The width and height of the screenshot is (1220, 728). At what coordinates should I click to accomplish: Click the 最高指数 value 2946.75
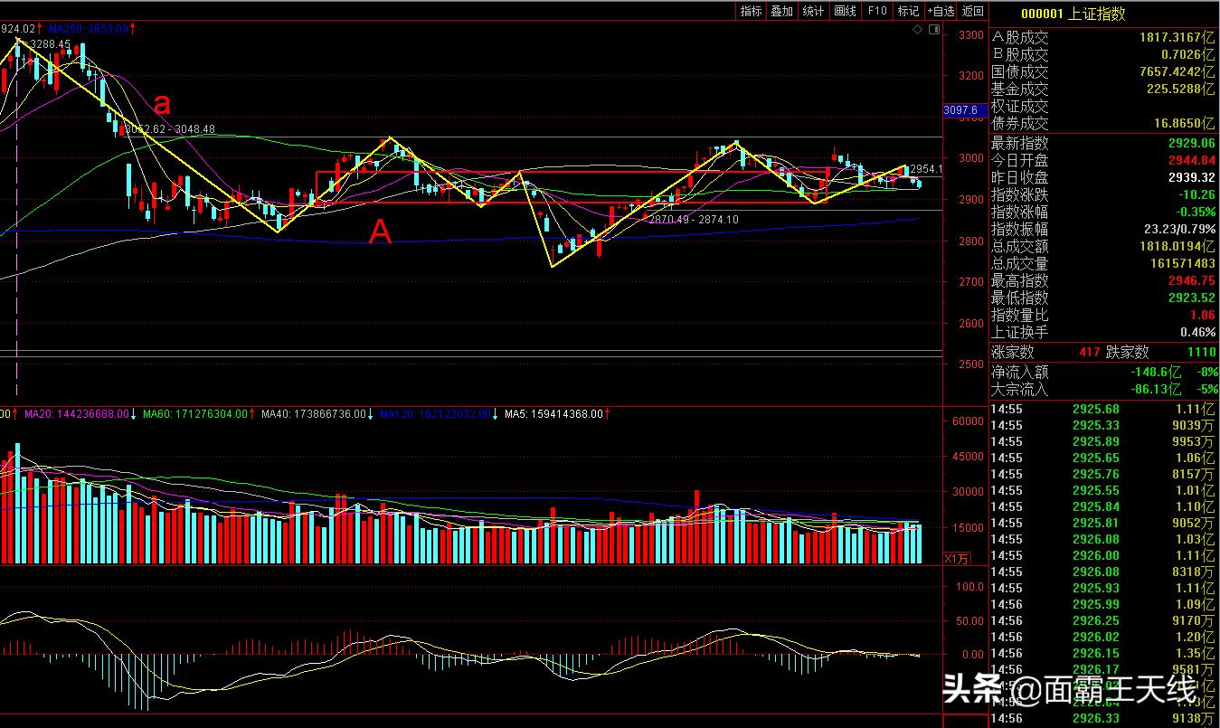(1192, 280)
